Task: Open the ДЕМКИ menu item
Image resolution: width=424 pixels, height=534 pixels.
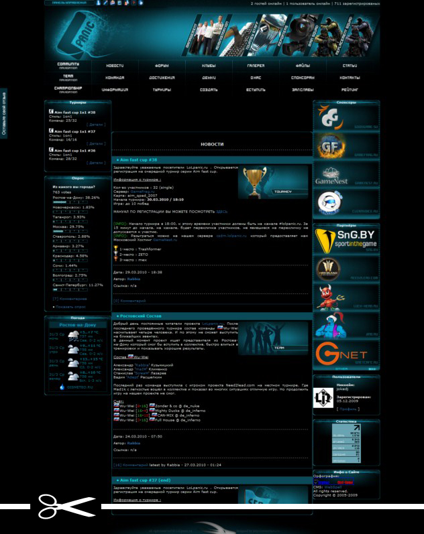Action: click(x=209, y=78)
